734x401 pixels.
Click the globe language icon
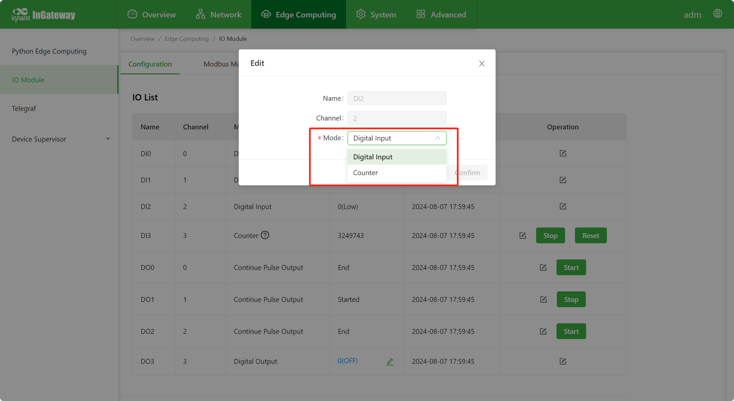click(x=718, y=14)
